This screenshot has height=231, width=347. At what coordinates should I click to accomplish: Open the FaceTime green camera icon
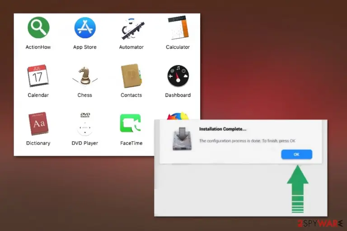(130, 123)
